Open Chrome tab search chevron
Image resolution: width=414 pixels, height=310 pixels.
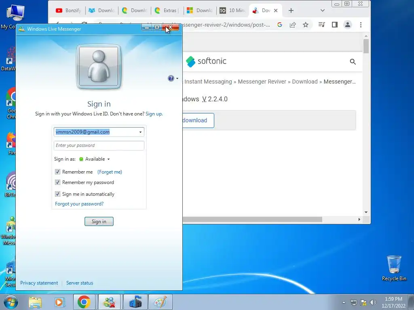tap(322, 10)
